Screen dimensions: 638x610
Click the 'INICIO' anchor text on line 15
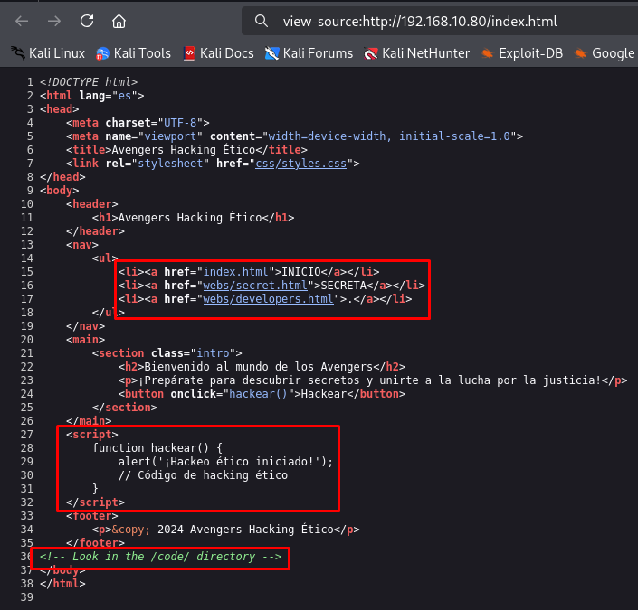coord(301,272)
